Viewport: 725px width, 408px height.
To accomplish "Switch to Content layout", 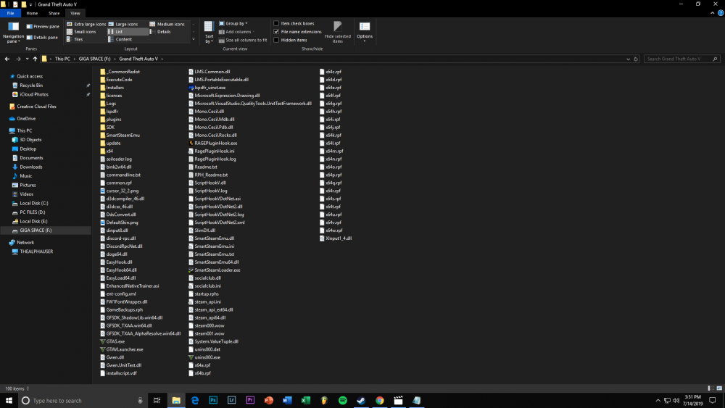I will click(x=120, y=40).
